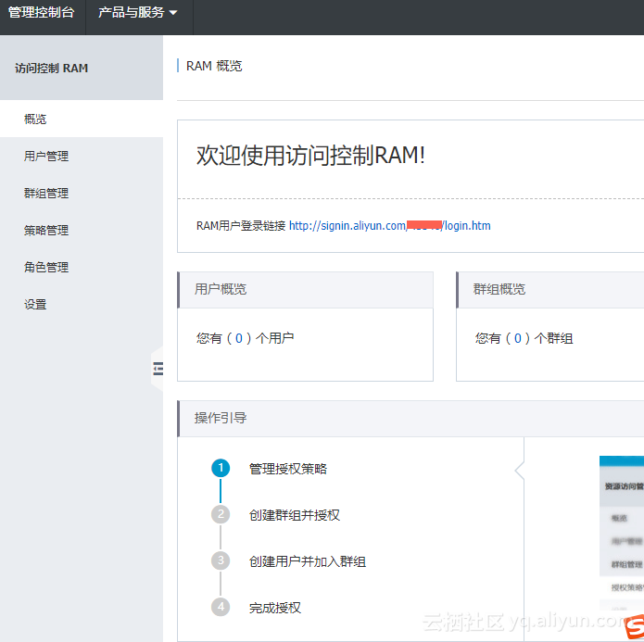Viewport: 644px width, 642px height.
Task: Expand the 产品与服务 dropdown menu
Action: pos(137,12)
